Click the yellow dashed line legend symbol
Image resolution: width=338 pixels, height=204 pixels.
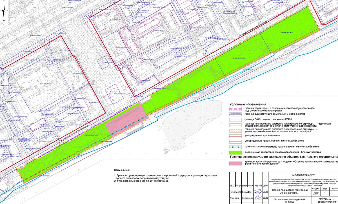tap(235, 125)
